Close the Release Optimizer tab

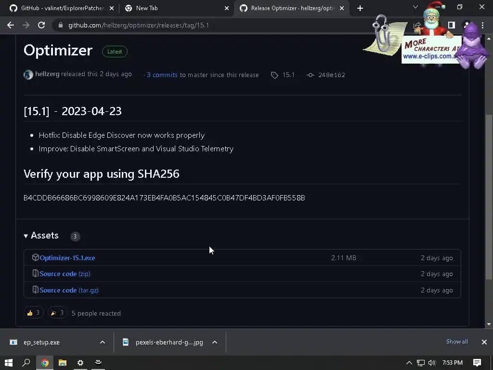pos(342,9)
